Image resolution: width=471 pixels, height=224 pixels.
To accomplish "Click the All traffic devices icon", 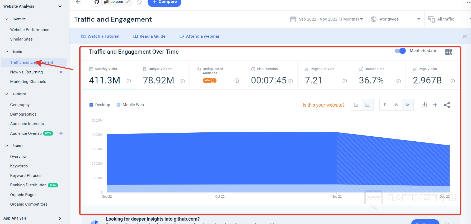I will [431, 19].
